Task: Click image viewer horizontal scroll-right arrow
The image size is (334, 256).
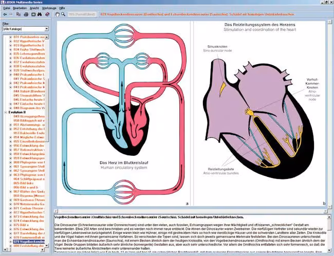Action: click(325, 211)
